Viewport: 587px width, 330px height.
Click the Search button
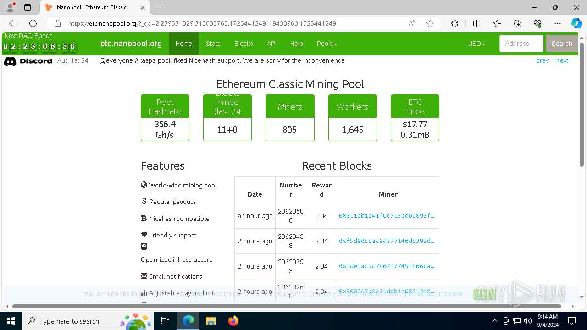click(x=562, y=44)
